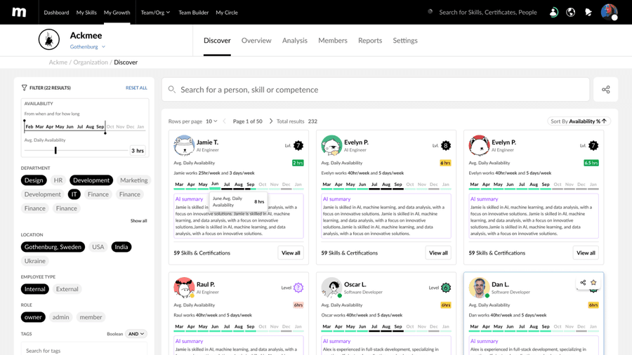Switch to the Settings tab
Viewport: 632px width, 355px height.
click(405, 40)
